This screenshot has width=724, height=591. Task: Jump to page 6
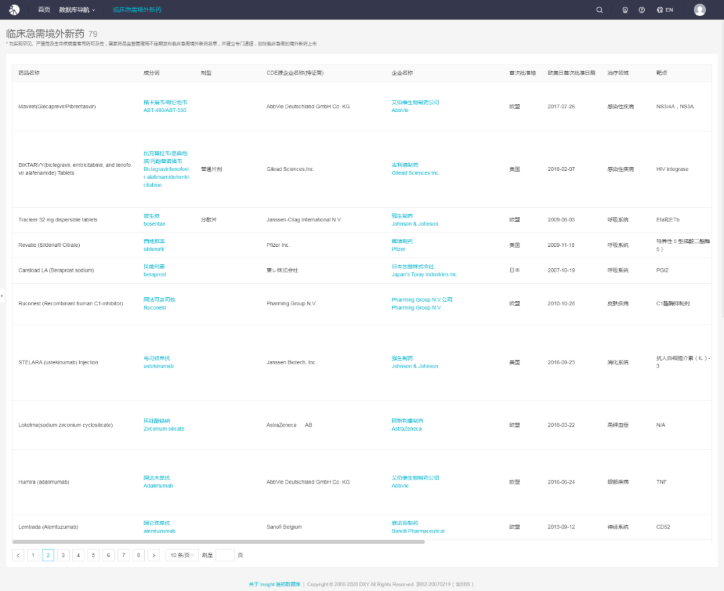tap(109, 555)
